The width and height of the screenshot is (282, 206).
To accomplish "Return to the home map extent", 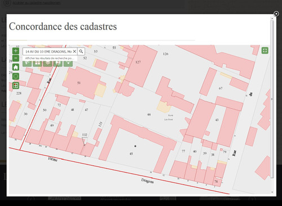I will (x=16, y=67).
